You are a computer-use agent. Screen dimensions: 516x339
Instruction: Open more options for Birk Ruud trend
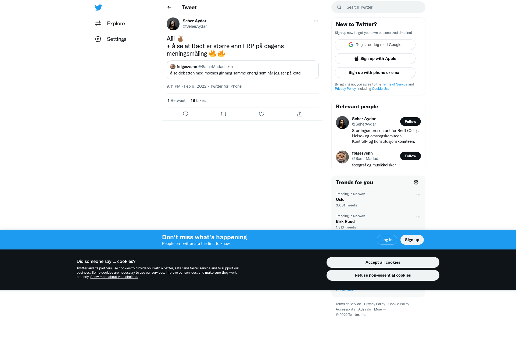tap(418, 217)
